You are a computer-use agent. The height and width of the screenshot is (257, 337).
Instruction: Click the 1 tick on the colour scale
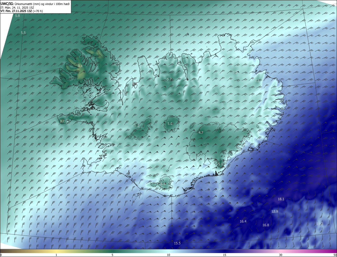pyautogui.click(x=57, y=255)
